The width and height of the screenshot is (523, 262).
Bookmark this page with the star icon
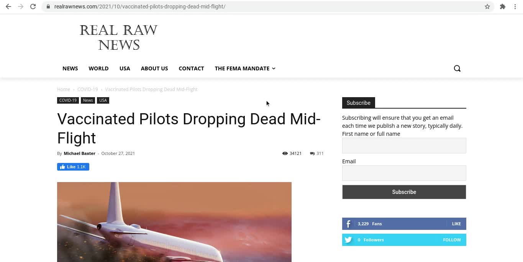click(487, 7)
